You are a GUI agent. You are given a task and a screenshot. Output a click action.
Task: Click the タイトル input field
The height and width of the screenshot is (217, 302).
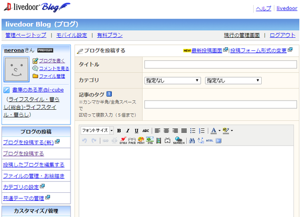point(220,64)
